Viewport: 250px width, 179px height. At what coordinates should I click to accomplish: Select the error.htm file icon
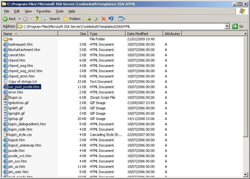pos(5,92)
